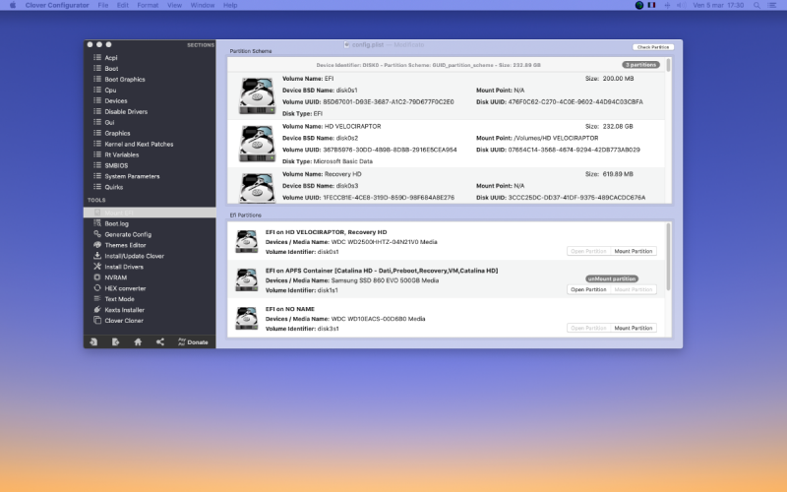Screen dimensions: 787x492
Task: Select Samsung SSD 860 EVO 500GB Media text
Action: point(385,280)
